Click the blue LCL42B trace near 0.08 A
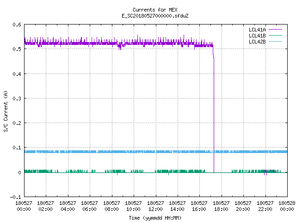The width and height of the screenshot is (296, 222). (156, 152)
